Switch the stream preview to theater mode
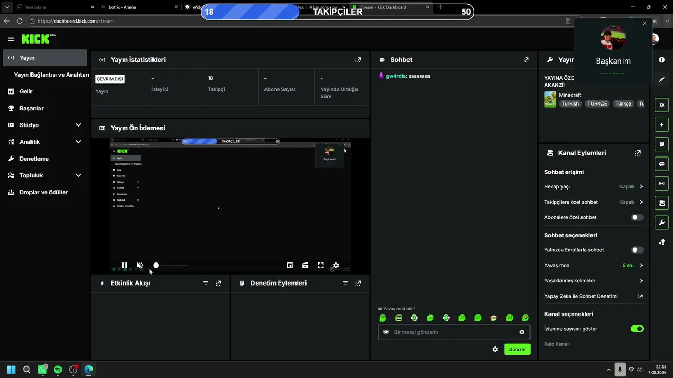Viewport: 673px width, 378px height. (305, 266)
